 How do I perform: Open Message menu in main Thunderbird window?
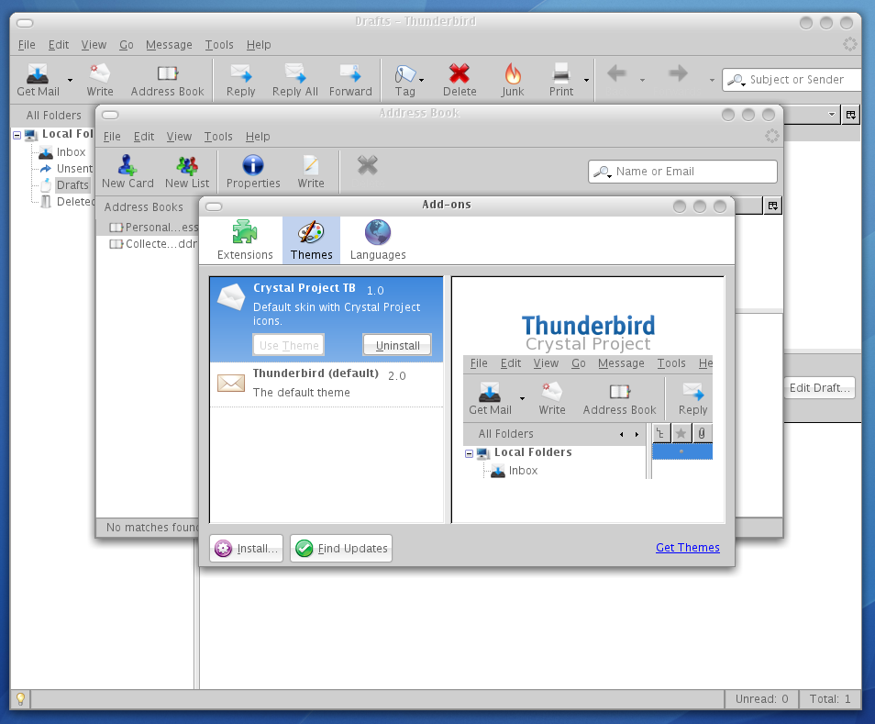[169, 45]
